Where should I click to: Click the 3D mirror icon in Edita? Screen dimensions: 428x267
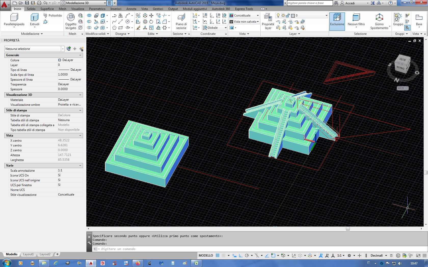pyautogui.click(x=138, y=16)
